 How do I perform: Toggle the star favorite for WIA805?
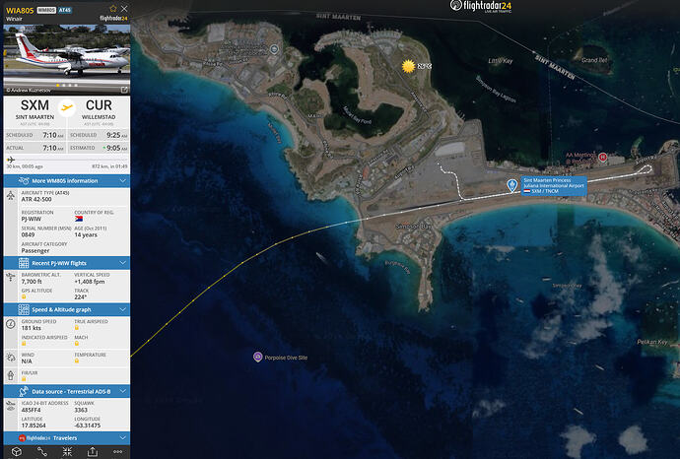pos(113,8)
